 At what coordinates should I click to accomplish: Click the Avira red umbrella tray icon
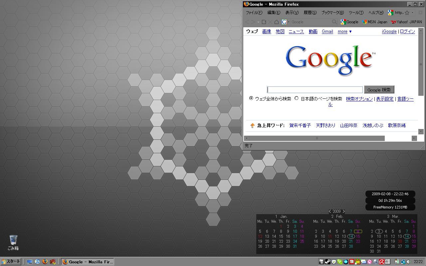pyautogui.click(x=382, y=262)
